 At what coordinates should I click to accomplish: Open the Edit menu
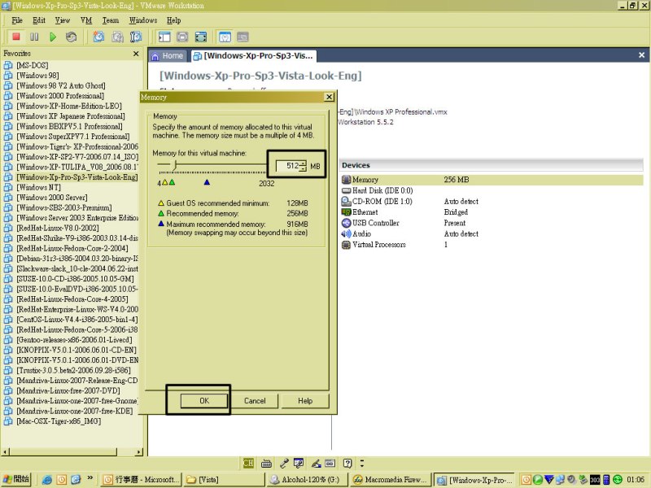click(39, 20)
